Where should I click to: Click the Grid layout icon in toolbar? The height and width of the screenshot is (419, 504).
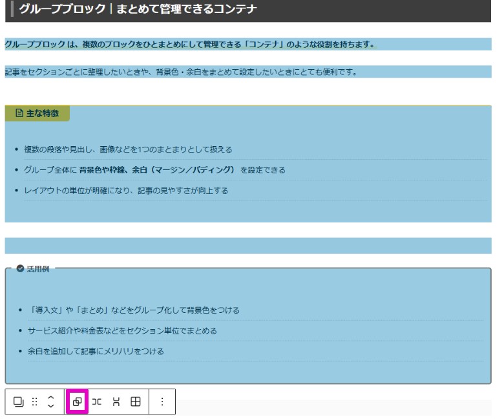coord(136,402)
